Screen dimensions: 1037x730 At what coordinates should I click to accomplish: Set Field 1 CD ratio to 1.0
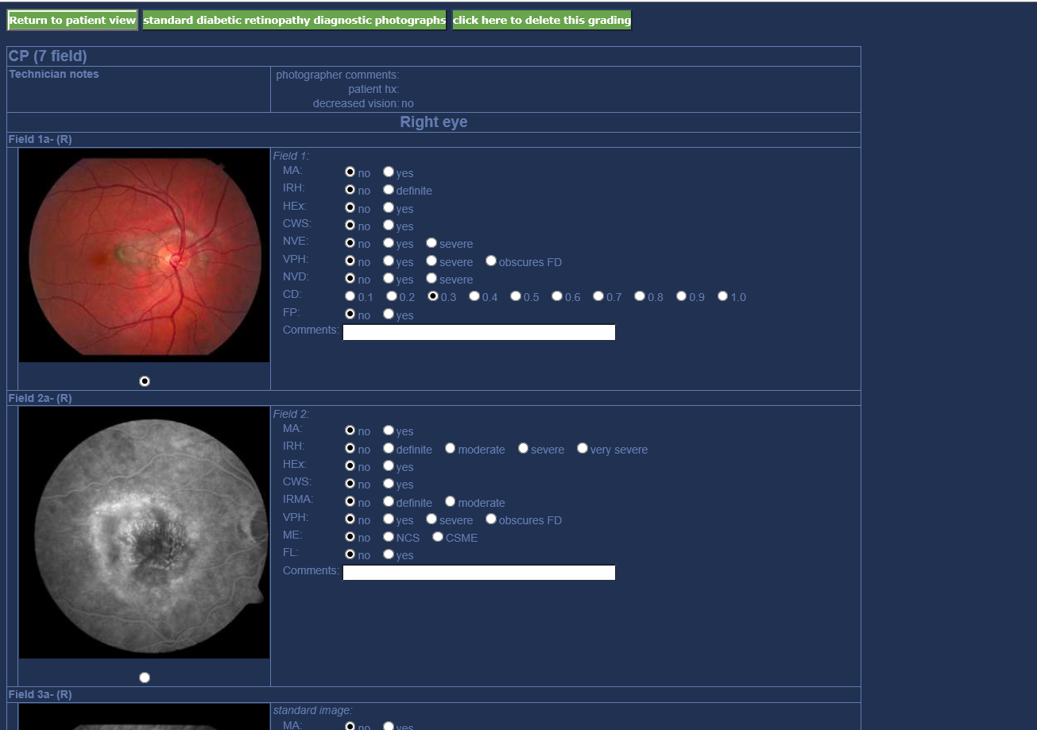(722, 296)
